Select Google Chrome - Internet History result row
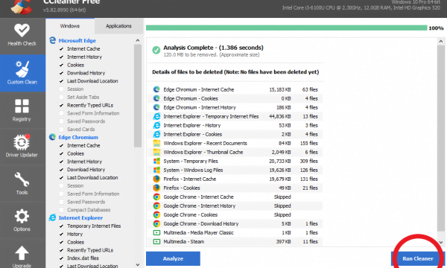 [x=235, y=205]
